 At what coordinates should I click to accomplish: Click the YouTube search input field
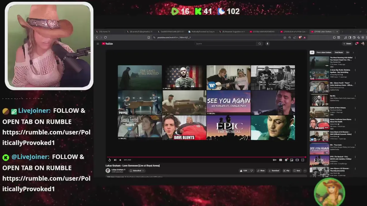coord(225,44)
